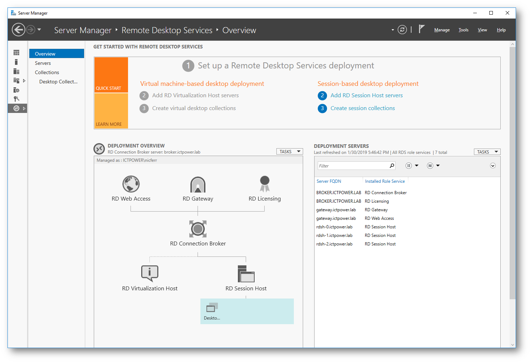This screenshot has width=531, height=363.
Task: Select the key-shaped sidebar icon above Remote Desktop Services
Action: [16, 99]
